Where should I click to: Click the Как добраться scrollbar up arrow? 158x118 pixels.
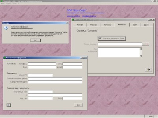pyautogui.click(x=141, y=49)
